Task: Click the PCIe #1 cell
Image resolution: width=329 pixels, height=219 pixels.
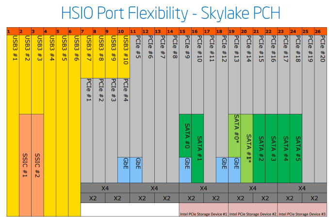Action: point(87,130)
